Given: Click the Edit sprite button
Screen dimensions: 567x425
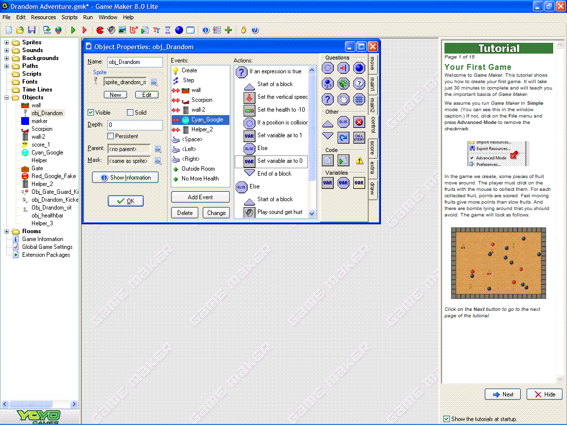Looking at the screenshot, I should click(147, 94).
